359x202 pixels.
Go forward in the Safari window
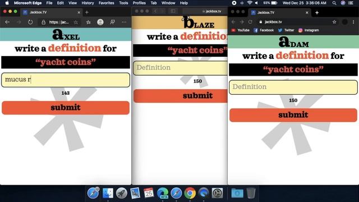pos(163,11)
